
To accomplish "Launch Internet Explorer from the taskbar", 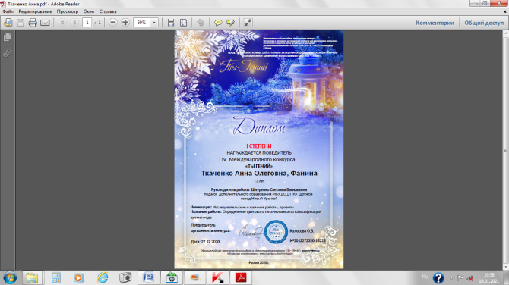I will click(x=103, y=277).
